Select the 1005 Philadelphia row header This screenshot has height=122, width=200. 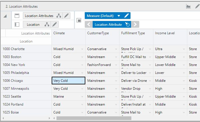click(26, 73)
